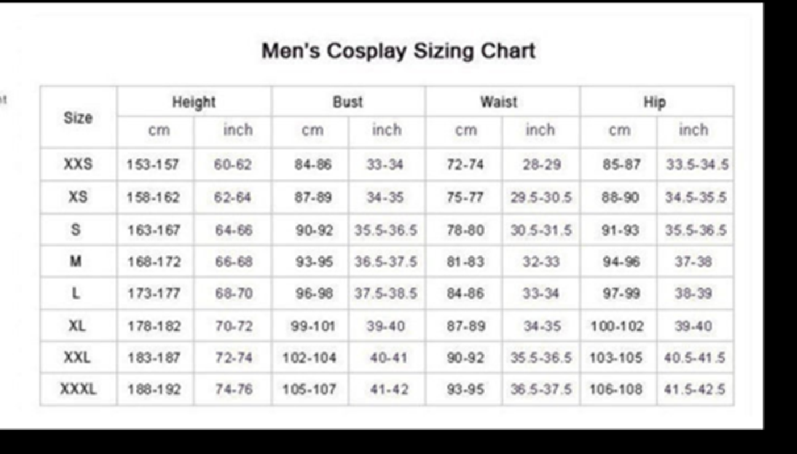Click the 35.5-36.5 bust inch cell
The image size is (797, 454).
[x=386, y=230]
